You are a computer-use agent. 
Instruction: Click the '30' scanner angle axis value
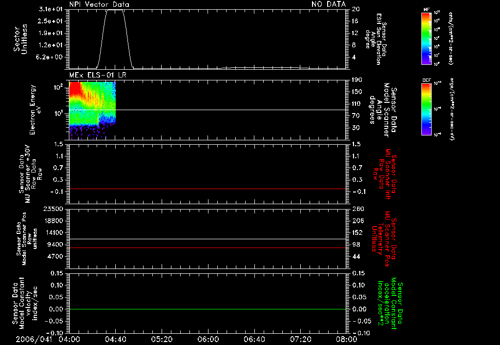355,128
